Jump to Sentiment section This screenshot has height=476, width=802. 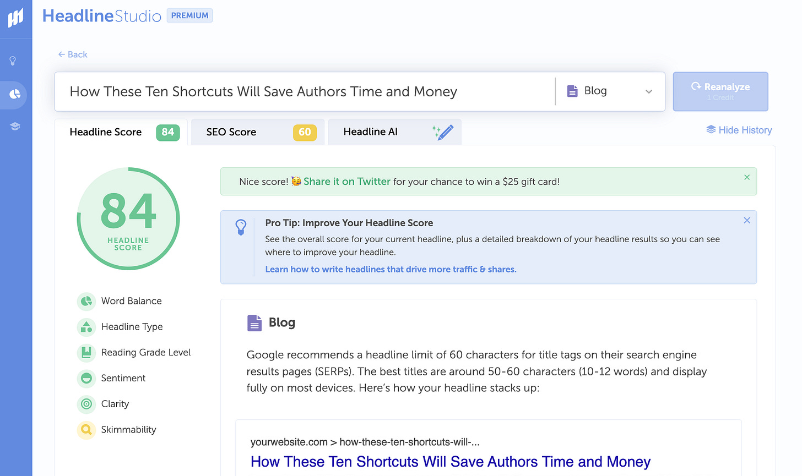pyautogui.click(x=123, y=378)
